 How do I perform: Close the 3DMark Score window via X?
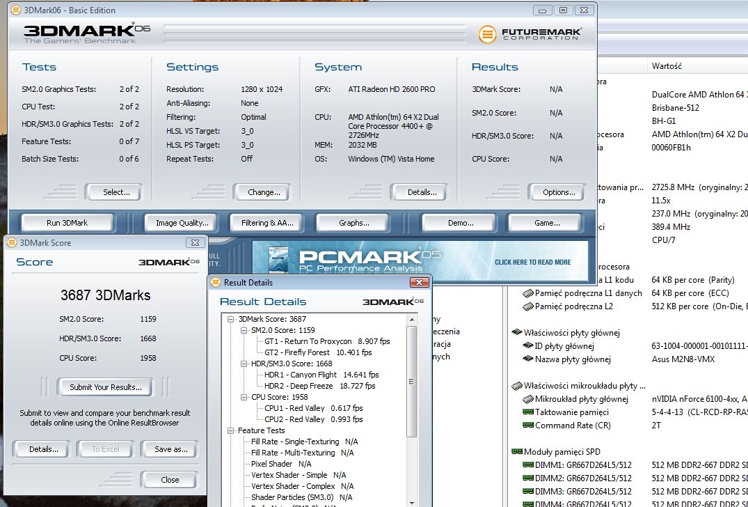pyautogui.click(x=195, y=242)
